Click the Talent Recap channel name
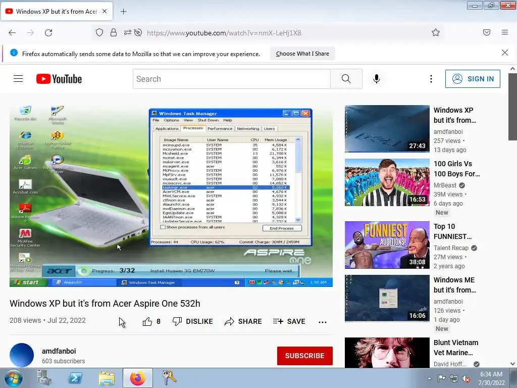 click(451, 248)
